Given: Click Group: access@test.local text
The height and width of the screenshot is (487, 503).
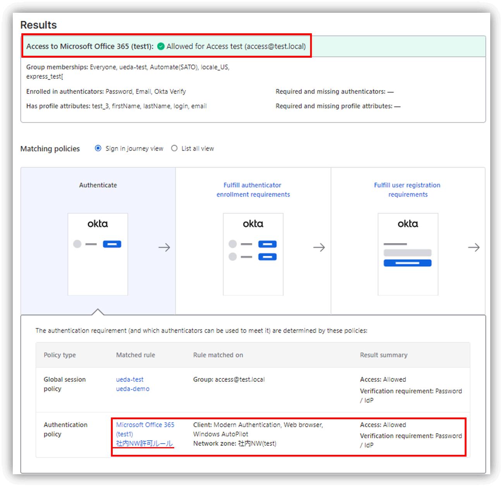Looking at the screenshot, I should [x=229, y=379].
